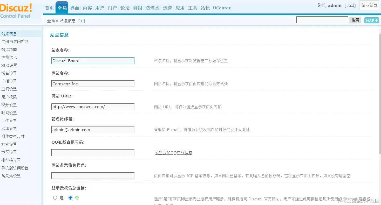Image resolution: width=381 pixels, height=205 pixels.
Task: Open the MAP site map button
Action: (x=372, y=20)
